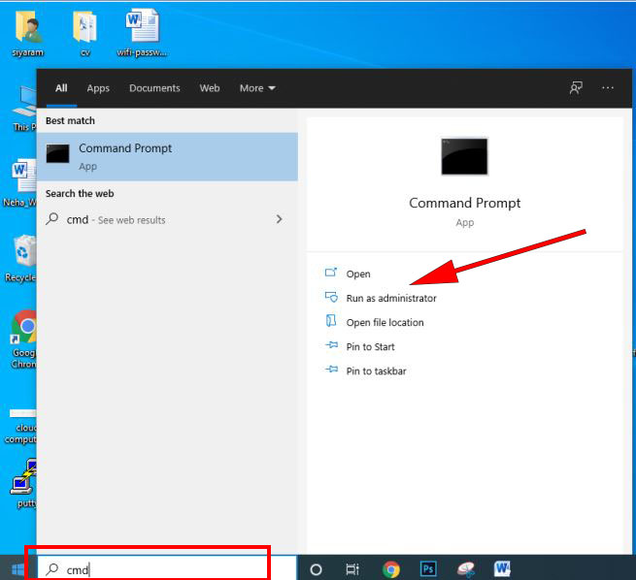Expand cmd web results chevron arrow
Viewport: 636px width, 580px height.
(x=279, y=220)
